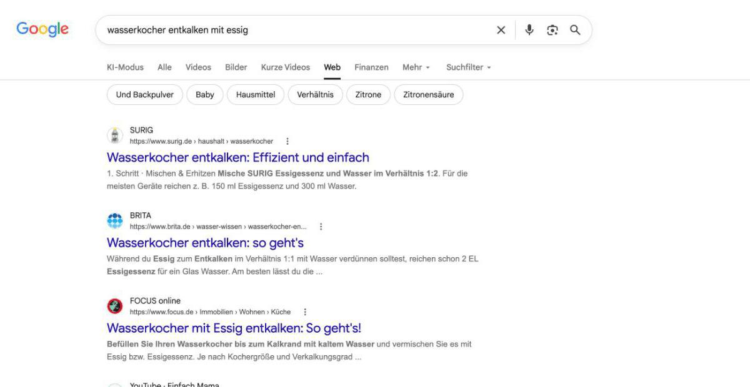Viewport: 750px width, 387px height.
Task: Click the focus.de Immobilien Wohnen Küche URL
Action: tap(210, 312)
